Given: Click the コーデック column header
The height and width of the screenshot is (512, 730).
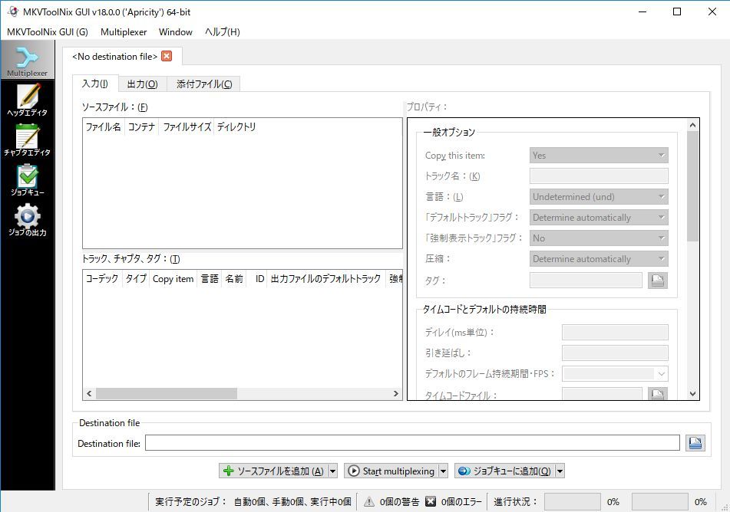Looking at the screenshot, I should 102,278.
